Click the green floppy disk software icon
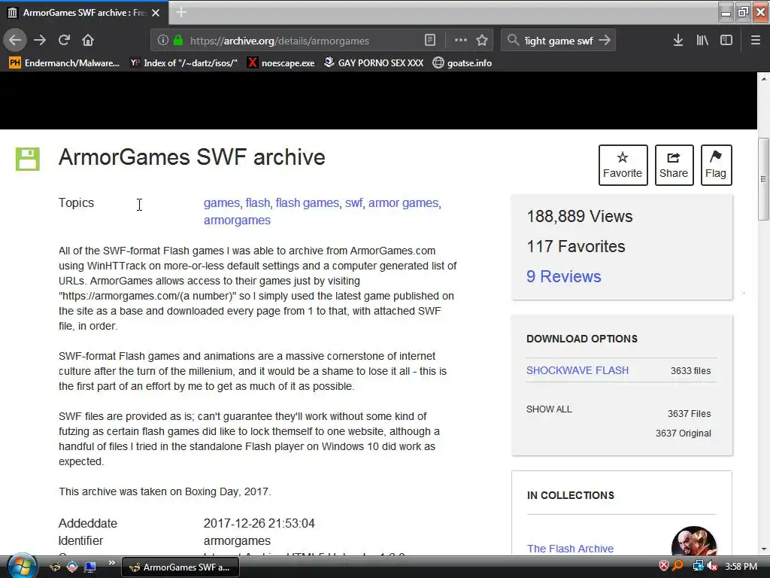 [28, 159]
